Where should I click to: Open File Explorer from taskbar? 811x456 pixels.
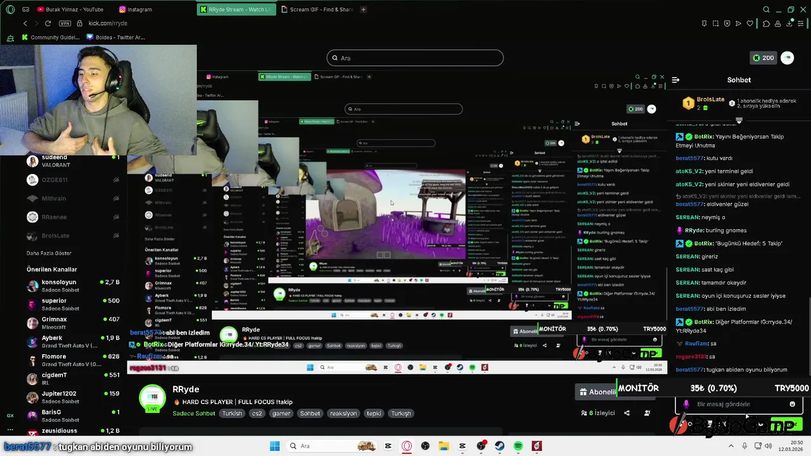tap(444, 446)
